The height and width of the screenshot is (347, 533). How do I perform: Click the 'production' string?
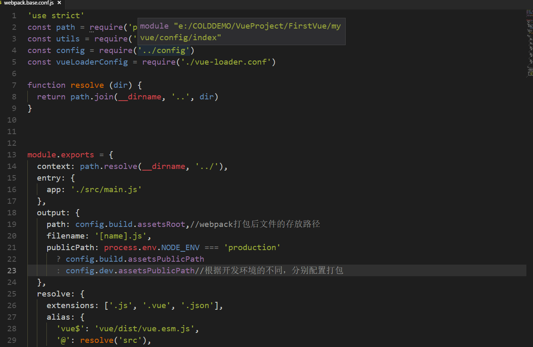[x=252, y=247]
